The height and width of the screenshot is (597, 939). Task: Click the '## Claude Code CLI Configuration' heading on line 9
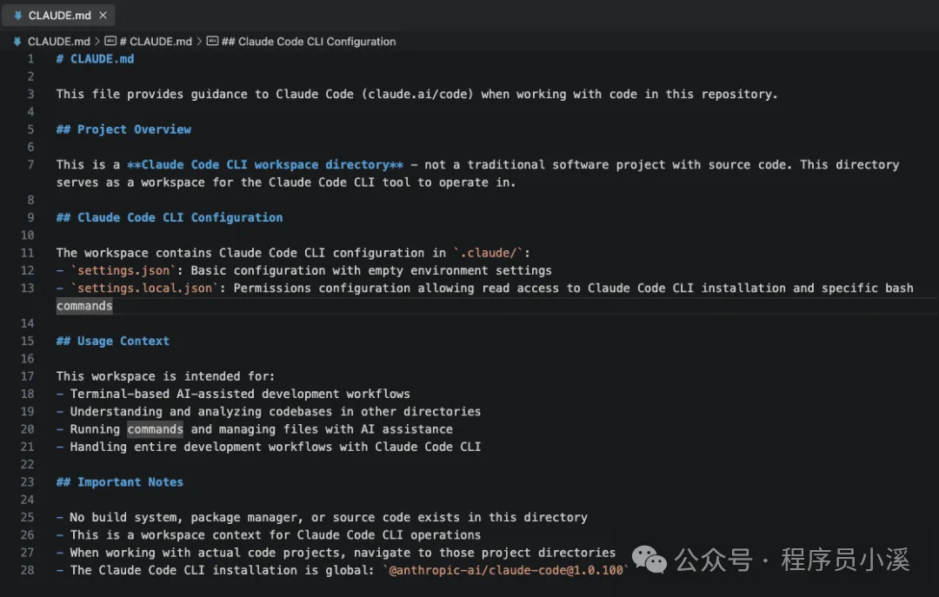point(170,217)
